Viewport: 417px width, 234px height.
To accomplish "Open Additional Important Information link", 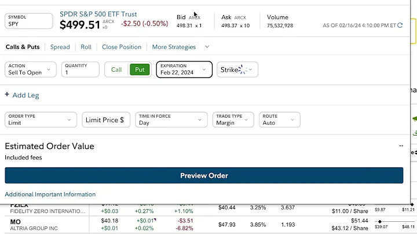I will (50, 195).
